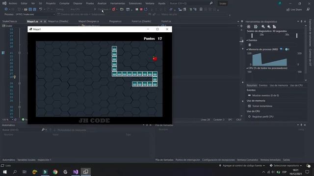Stop debugging with the red stop icon
This screenshot has width=314, height=176.
pos(141,9)
